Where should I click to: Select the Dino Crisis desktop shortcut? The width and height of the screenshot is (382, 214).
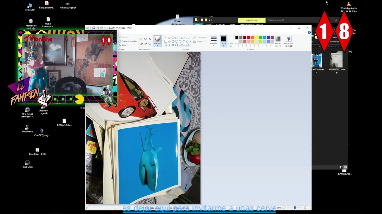coord(27,164)
